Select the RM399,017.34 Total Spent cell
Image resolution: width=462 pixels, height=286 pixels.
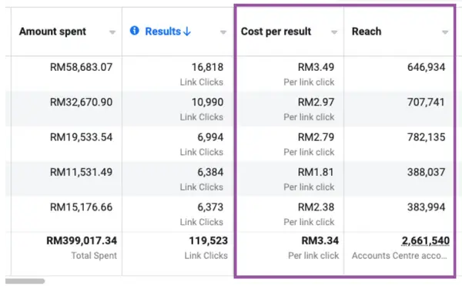pos(82,241)
